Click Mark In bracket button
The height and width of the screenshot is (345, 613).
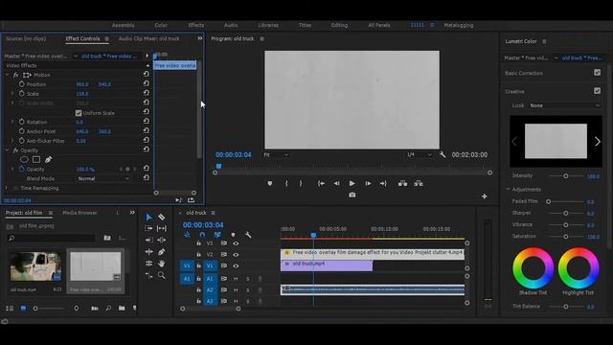click(286, 183)
